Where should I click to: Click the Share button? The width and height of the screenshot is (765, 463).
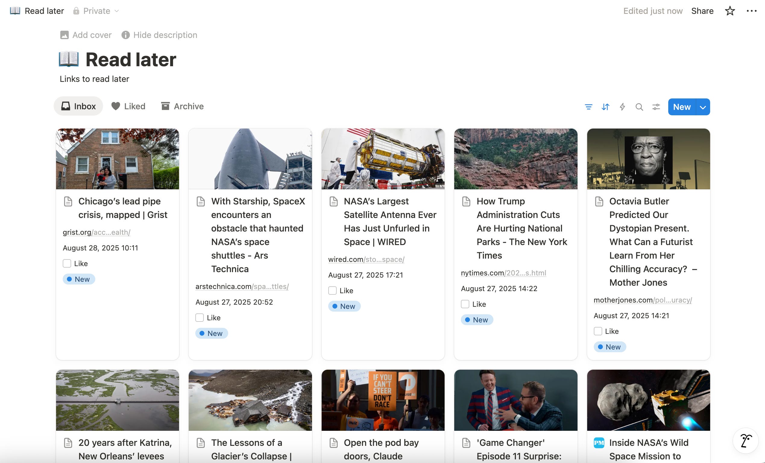(702, 11)
